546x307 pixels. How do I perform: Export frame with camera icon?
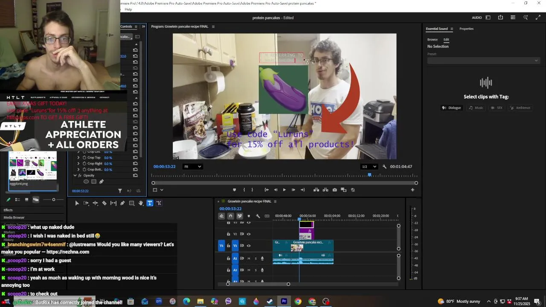coord(334,190)
